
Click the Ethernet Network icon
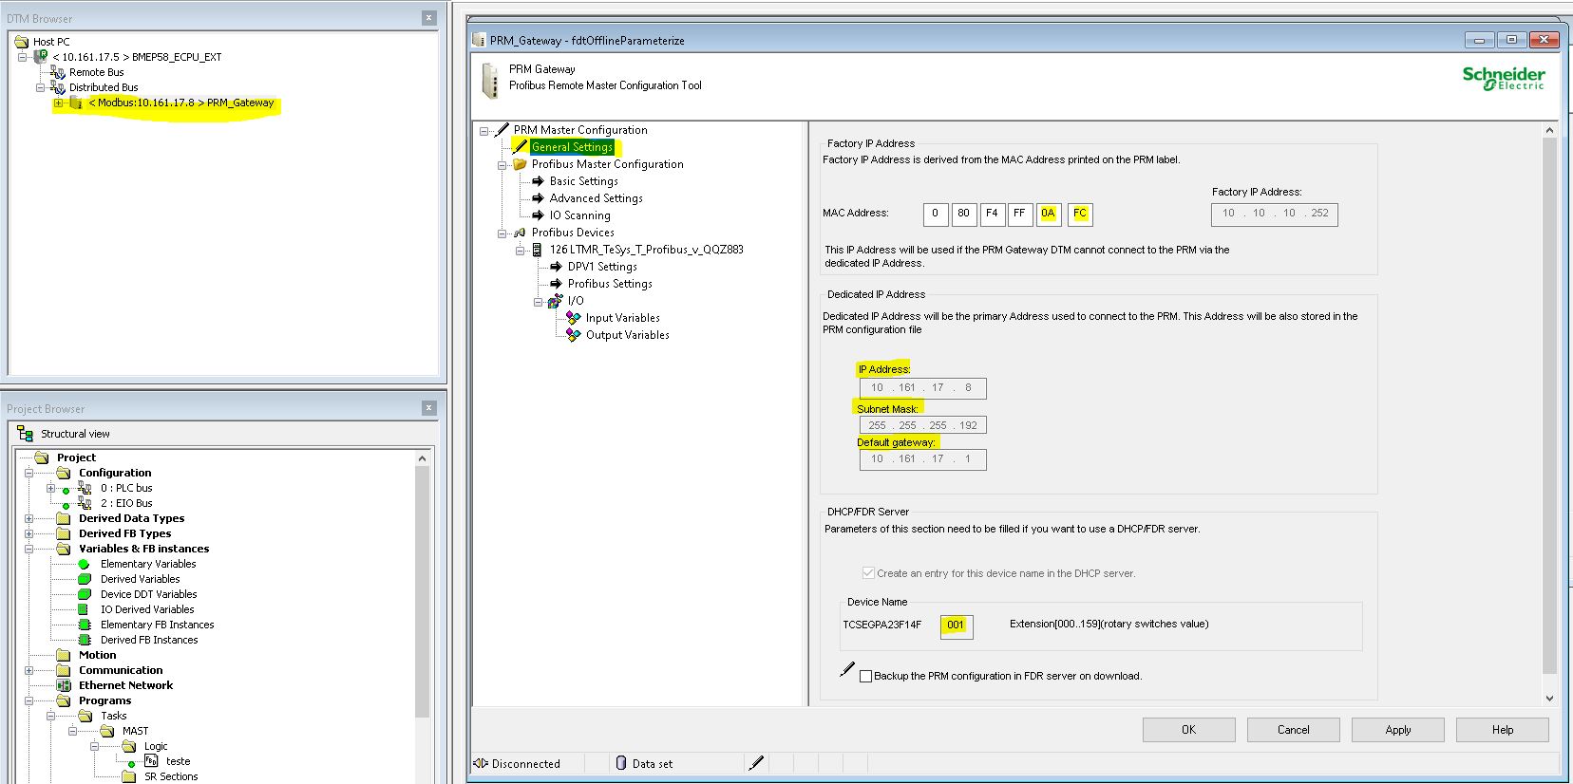pyautogui.click(x=64, y=685)
